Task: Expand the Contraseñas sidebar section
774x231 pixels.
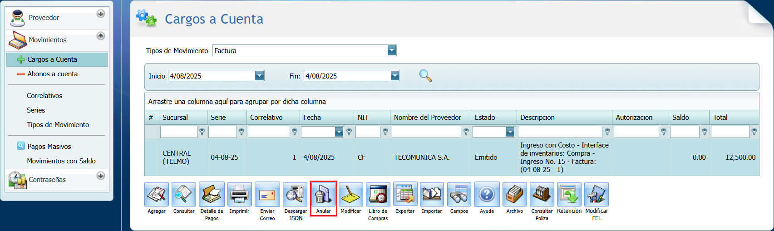Action: click(x=101, y=176)
